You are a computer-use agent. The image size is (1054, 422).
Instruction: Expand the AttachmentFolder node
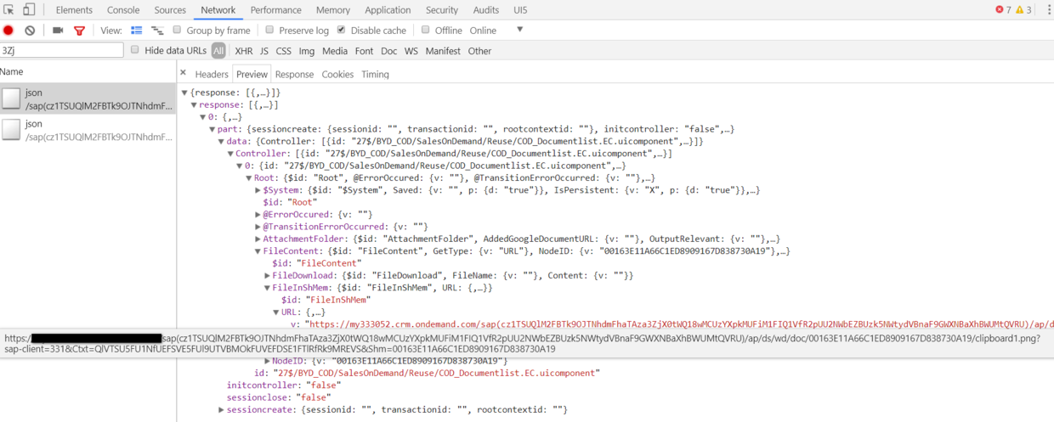258,239
